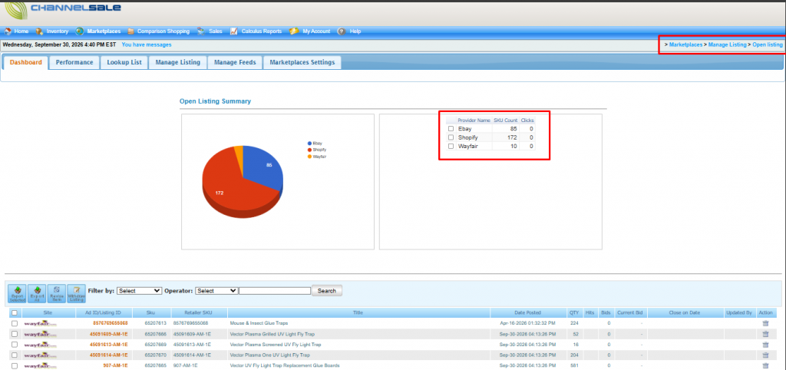Viewport: 786px width, 370px height.
Task: Open the Calculus Reports menu
Action: pos(263,31)
